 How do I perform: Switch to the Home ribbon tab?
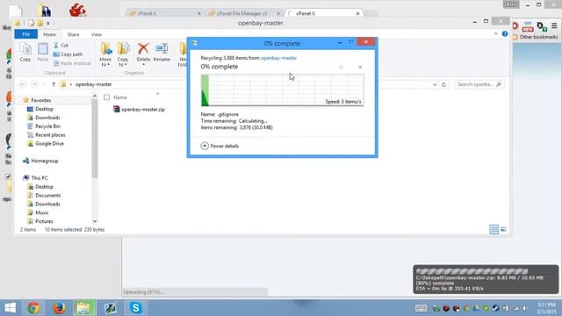click(x=49, y=34)
